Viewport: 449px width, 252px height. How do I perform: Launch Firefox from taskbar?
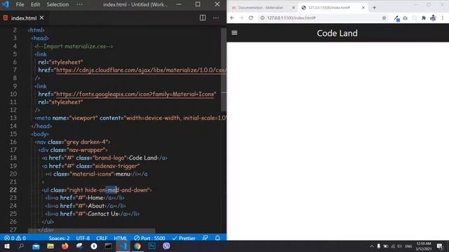tap(65, 246)
